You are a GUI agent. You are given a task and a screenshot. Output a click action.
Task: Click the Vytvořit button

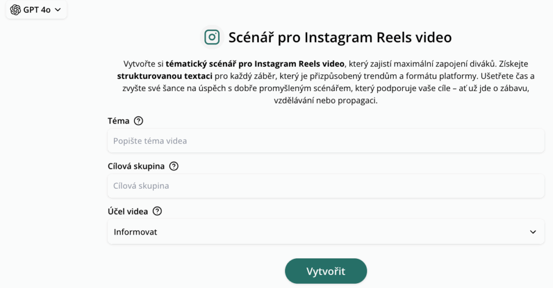(x=326, y=271)
